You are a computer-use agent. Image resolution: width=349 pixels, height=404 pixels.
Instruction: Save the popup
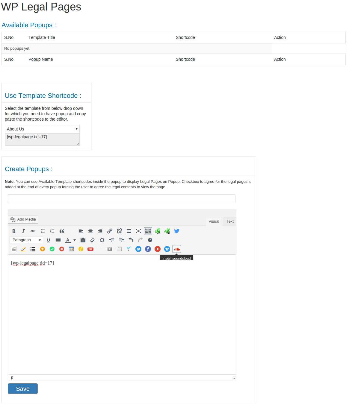click(x=23, y=389)
